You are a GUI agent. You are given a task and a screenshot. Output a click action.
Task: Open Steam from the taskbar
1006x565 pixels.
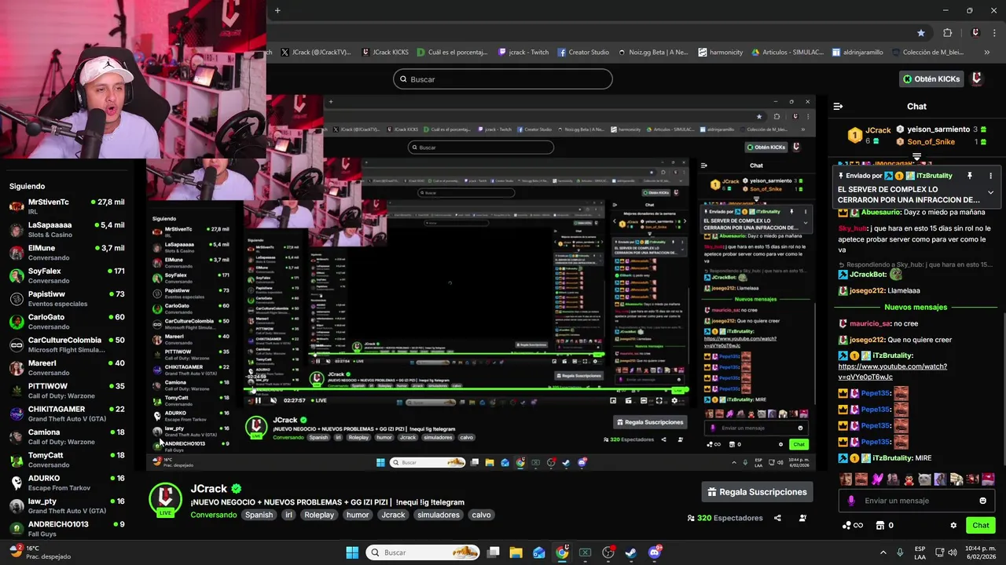coord(630,552)
